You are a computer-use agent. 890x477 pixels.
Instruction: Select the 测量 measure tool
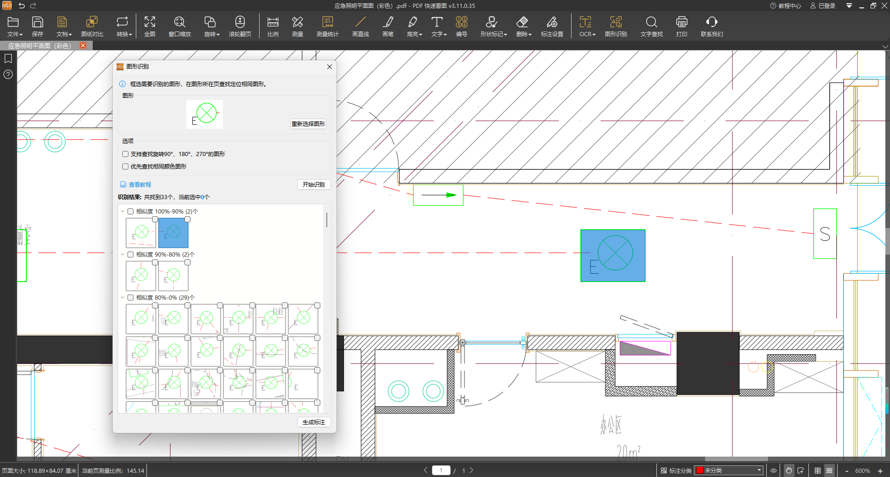coord(297,26)
